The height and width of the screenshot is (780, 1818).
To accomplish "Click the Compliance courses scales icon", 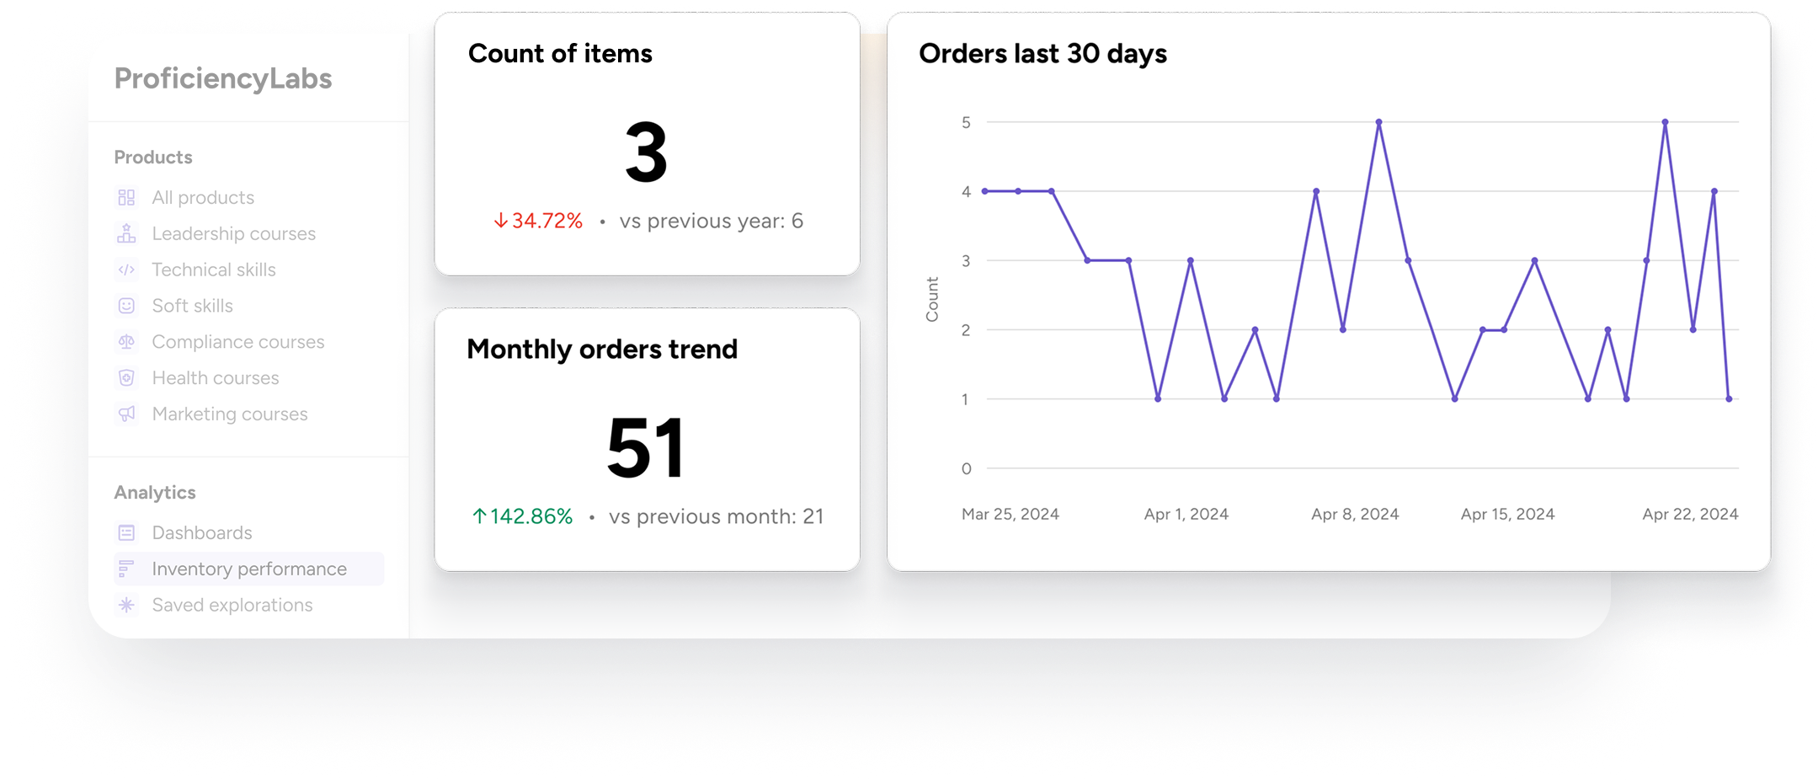I will (126, 342).
